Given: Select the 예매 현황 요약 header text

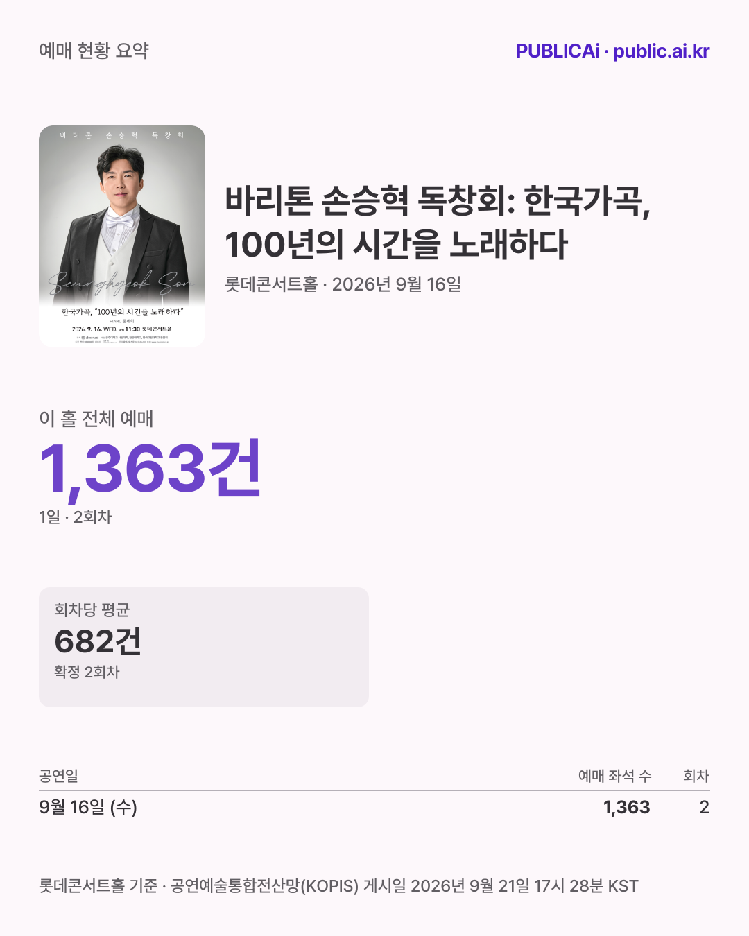Looking at the screenshot, I should (94, 51).
